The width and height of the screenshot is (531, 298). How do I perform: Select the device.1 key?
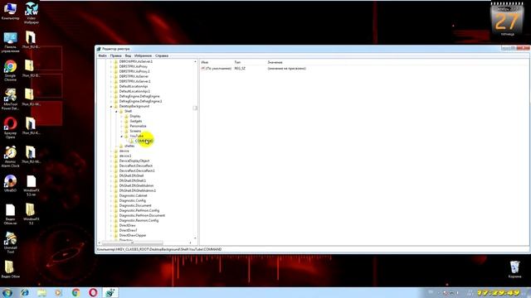pyautogui.click(x=125, y=156)
